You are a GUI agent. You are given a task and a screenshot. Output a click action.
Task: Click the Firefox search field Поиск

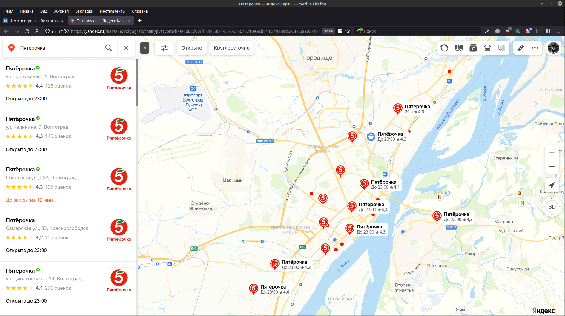click(418, 31)
